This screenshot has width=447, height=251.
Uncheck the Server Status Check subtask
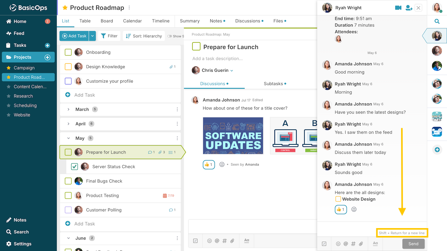pos(74,167)
